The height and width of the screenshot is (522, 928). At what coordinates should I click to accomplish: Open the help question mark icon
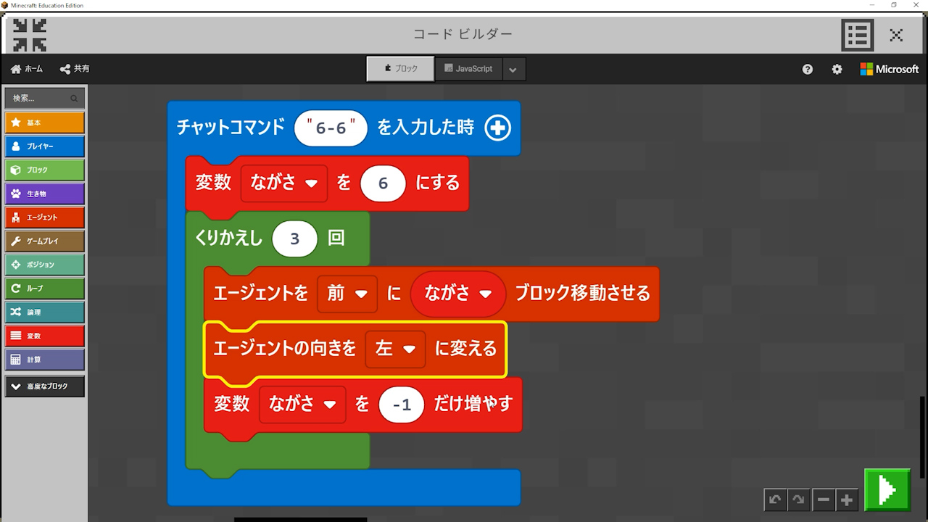pos(808,69)
